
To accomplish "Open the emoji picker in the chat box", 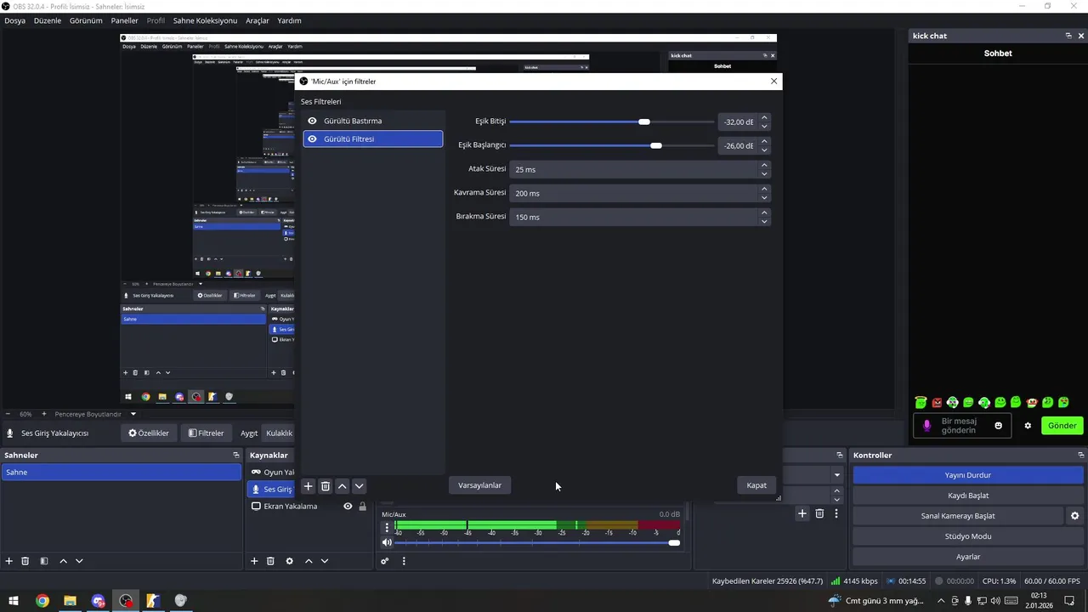I will 999,426.
